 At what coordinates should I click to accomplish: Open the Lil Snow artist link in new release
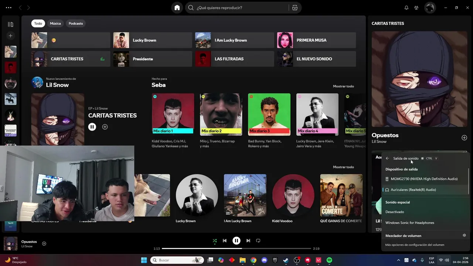[x=57, y=85]
